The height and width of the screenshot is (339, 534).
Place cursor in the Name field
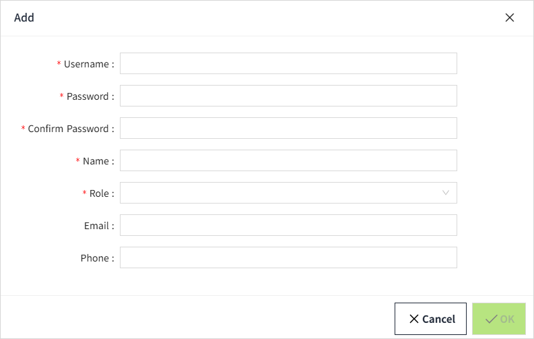coord(288,160)
